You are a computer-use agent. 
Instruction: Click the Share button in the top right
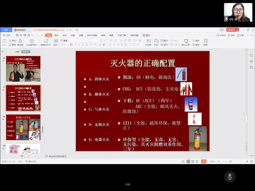click(x=240, y=35)
